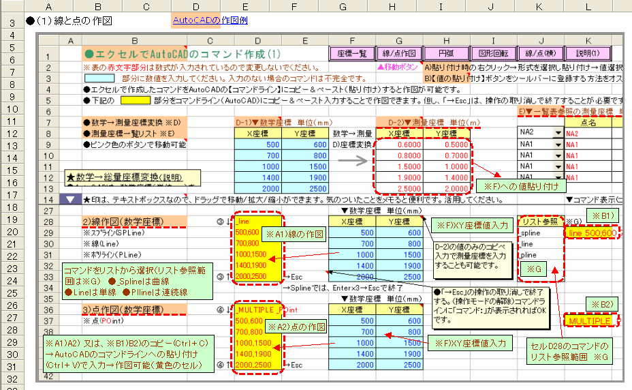Click the D)座標変換 label
The width and height of the screenshot is (632, 390).
click(352, 145)
